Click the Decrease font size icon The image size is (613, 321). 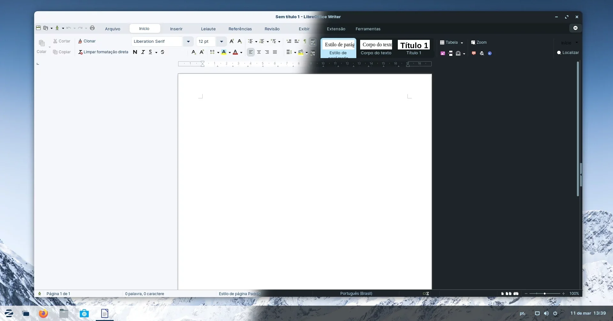240,41
